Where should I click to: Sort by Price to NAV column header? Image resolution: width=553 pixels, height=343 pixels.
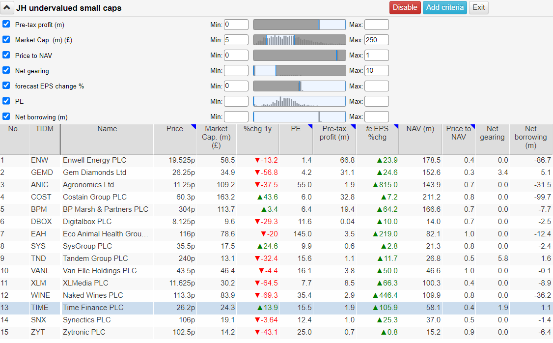click(459, 139)
